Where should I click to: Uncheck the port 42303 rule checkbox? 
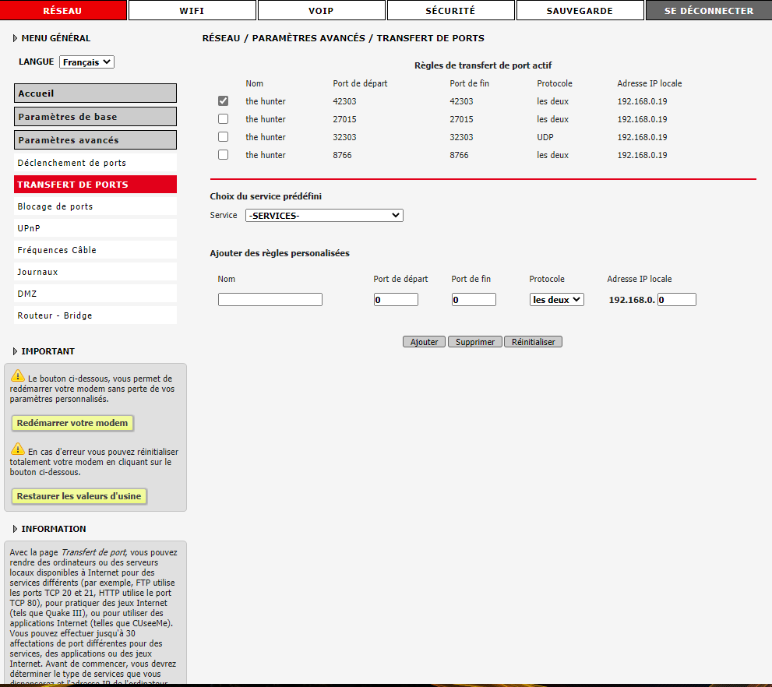coord(224,101)
